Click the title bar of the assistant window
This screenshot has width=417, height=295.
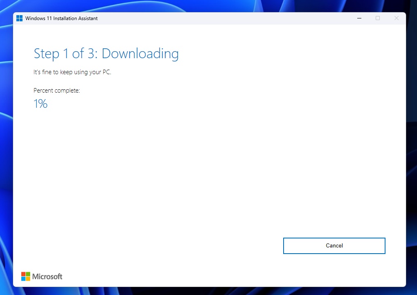click(205, 18)
